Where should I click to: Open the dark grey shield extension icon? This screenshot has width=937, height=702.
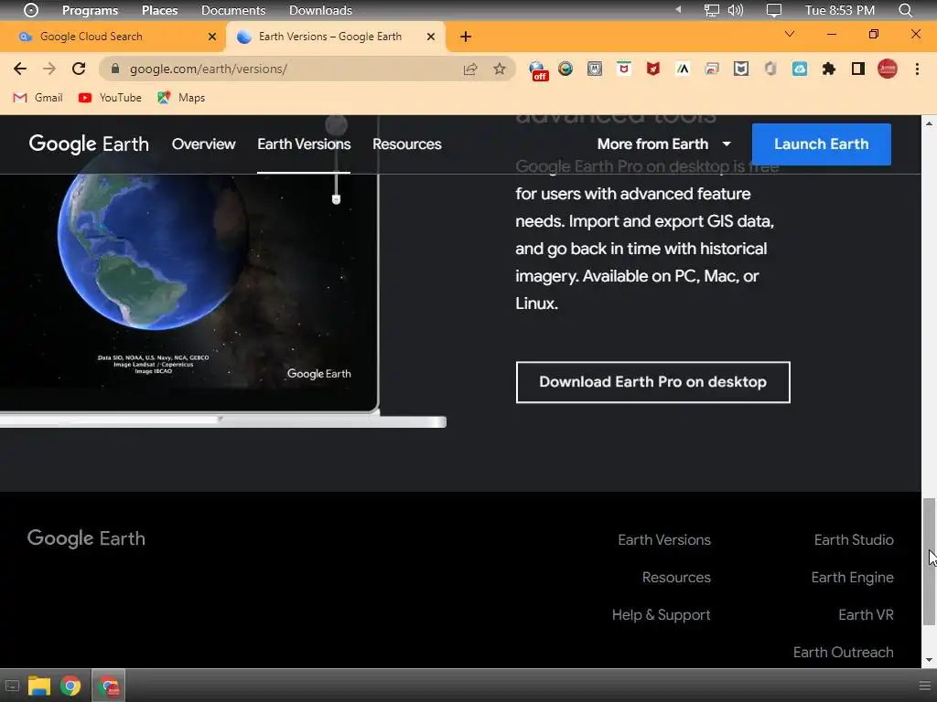[741, 69]
